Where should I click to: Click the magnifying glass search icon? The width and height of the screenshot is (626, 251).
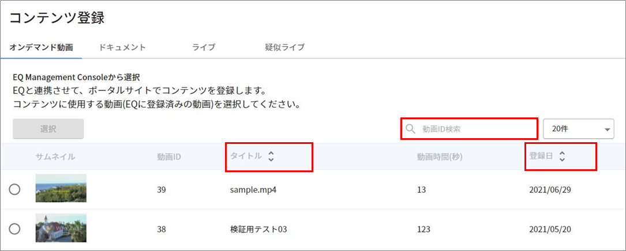click(410, 129)
